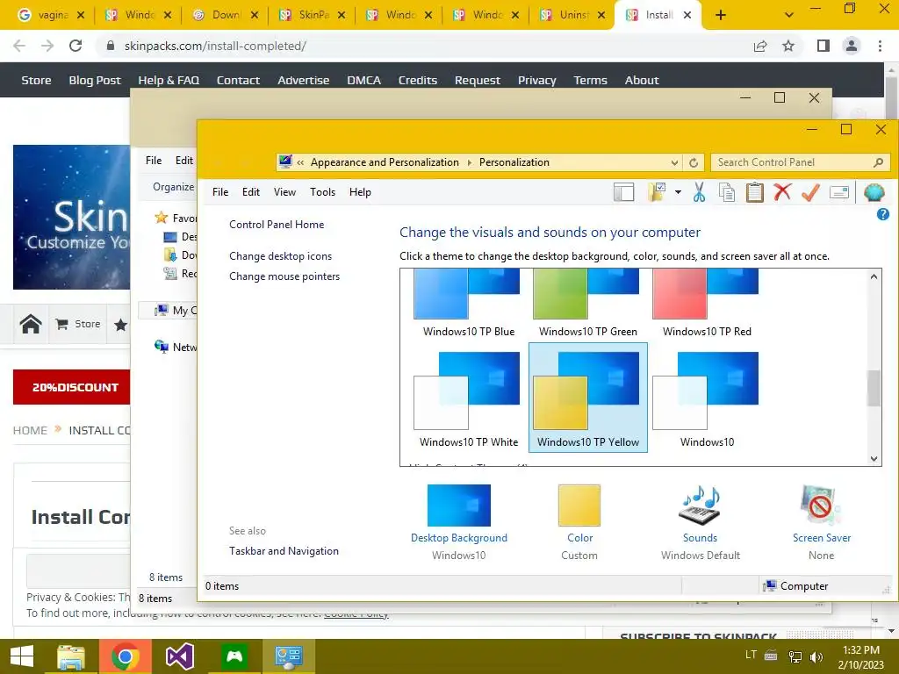The image size is (899, 674).
Task: Refresh the Control Panel address bar
Action: 694,162
